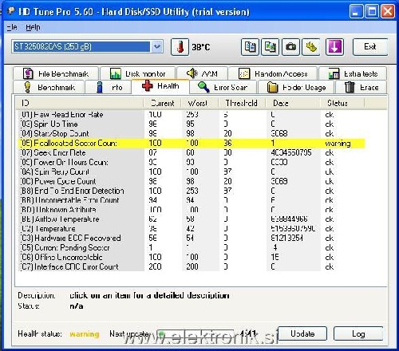Select Spin Up Time row
Viewport: 399px width, 351px height.
tap(192, 124)
